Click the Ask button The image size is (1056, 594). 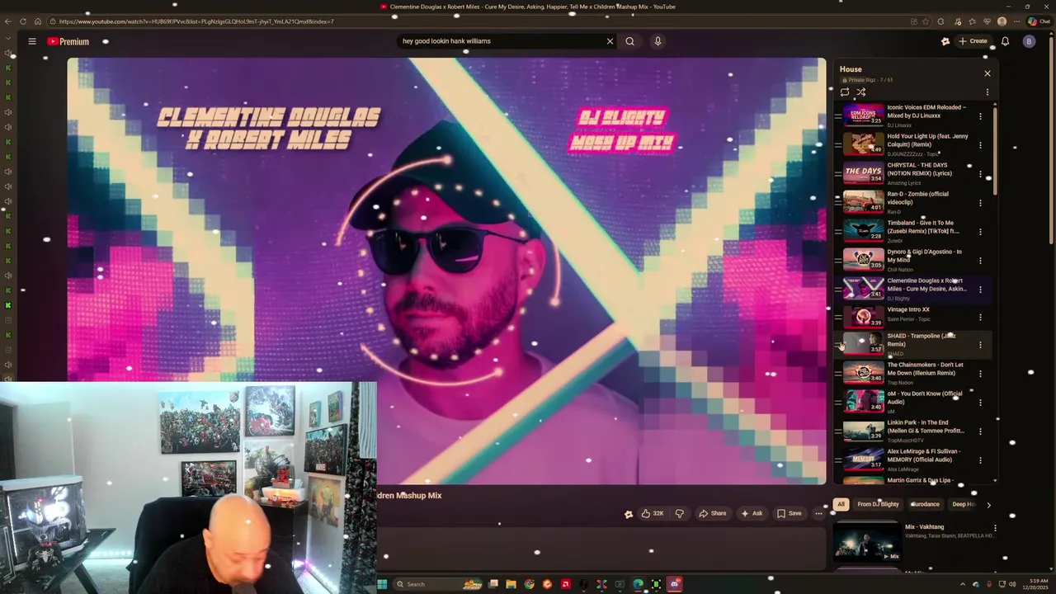752,513
